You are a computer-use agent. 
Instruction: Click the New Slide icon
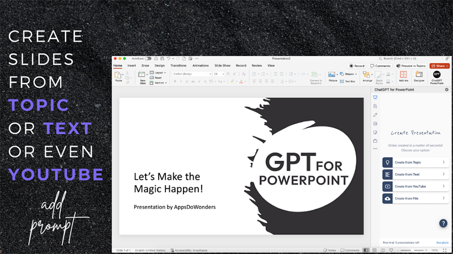(x=142, y=76)
